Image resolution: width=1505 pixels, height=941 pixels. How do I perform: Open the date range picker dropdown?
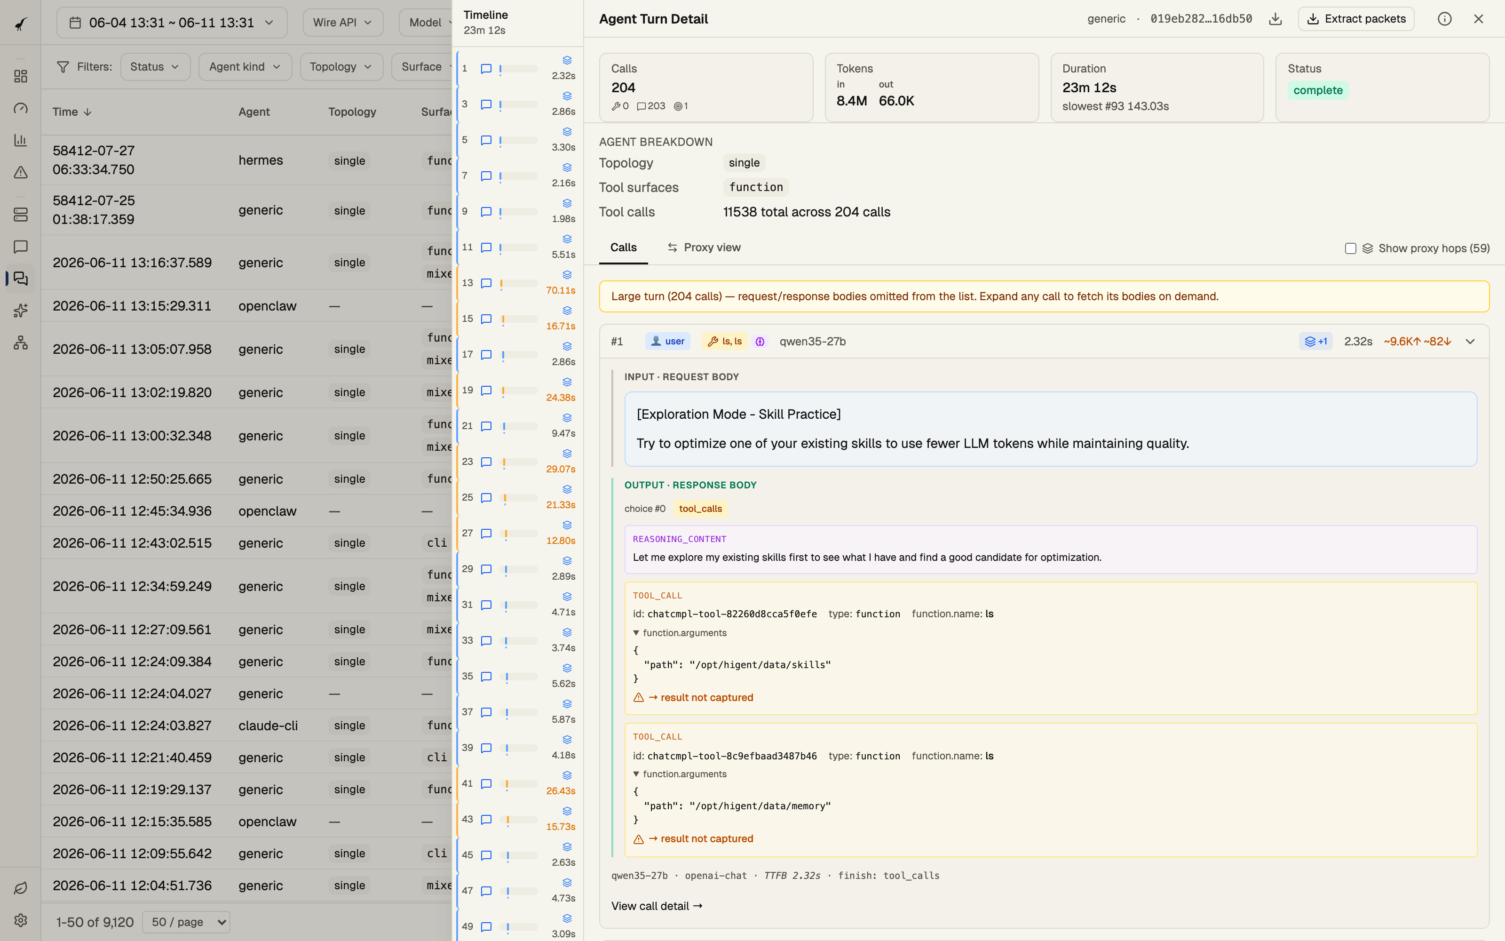point(172,23)
